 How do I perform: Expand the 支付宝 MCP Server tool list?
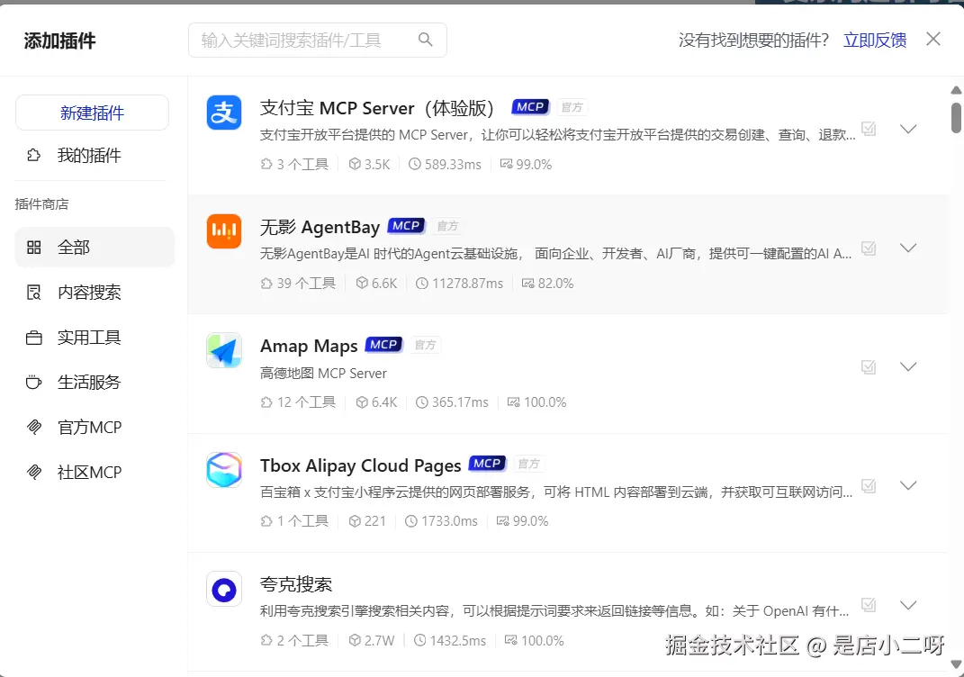[x=908, y=129]
